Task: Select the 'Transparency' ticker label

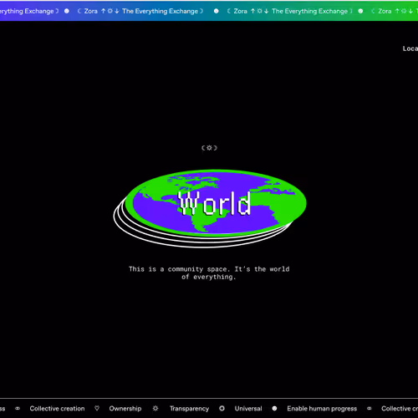Action: (x=190, y=409)
